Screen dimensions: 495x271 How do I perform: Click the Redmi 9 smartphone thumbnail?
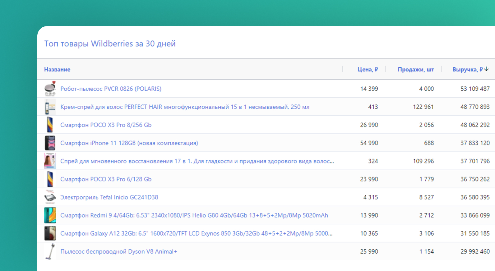50,215
